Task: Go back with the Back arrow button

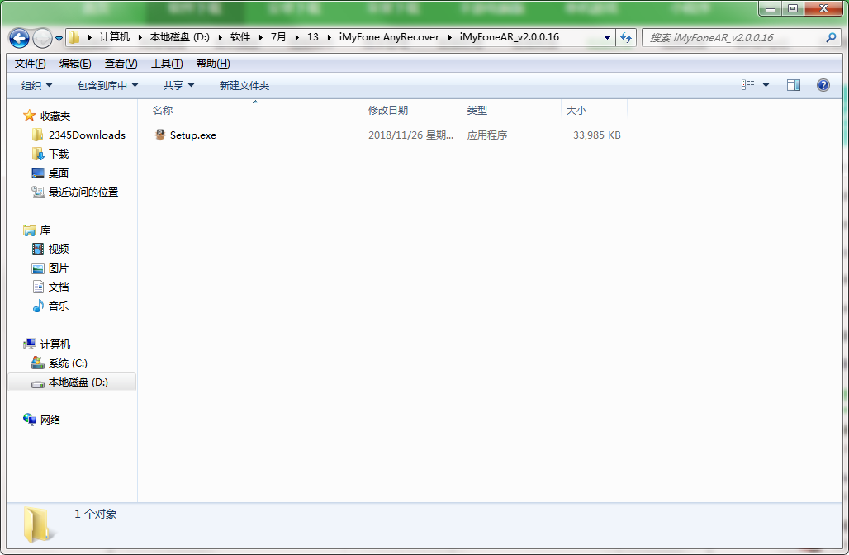Action: tap(19, 38)
